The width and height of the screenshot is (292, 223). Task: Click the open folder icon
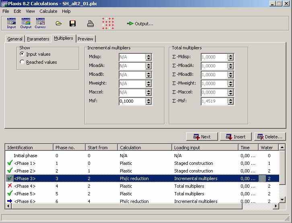point(58,23)
